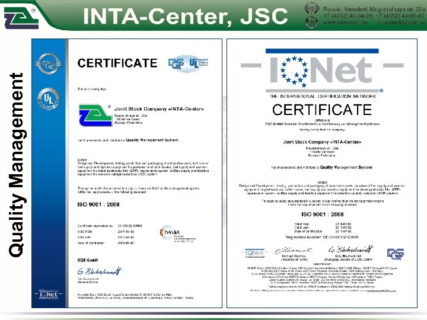This screenshot has height=320, width=427.
Task: Select the company name in the IQNet certificate
Action: coord(322,142)
